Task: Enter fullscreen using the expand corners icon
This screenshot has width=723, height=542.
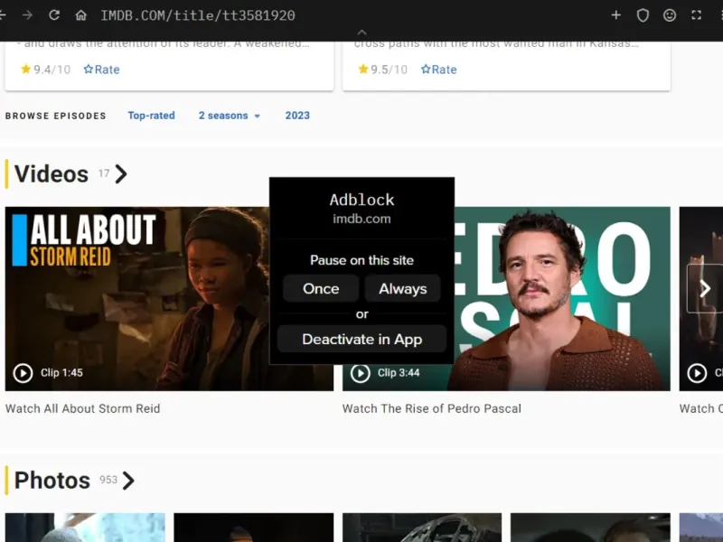Action: (x=696, y=15)
